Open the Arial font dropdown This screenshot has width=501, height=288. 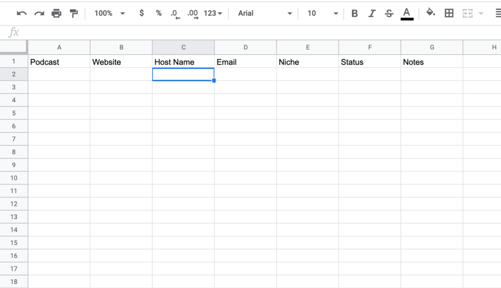(265, 13)
